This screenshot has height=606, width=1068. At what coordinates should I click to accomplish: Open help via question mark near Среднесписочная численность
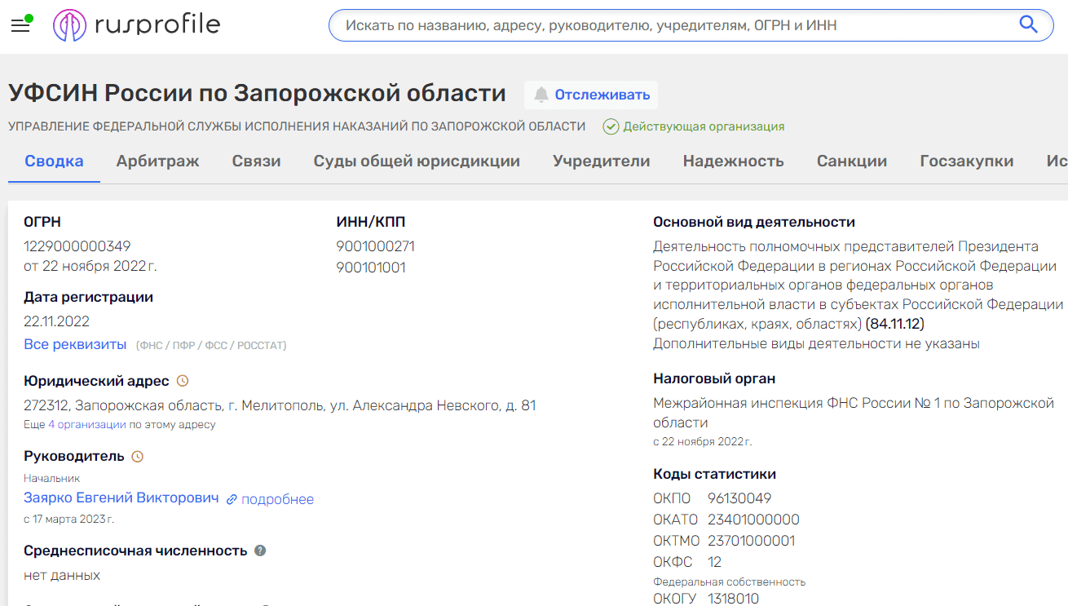pos(259,550)
